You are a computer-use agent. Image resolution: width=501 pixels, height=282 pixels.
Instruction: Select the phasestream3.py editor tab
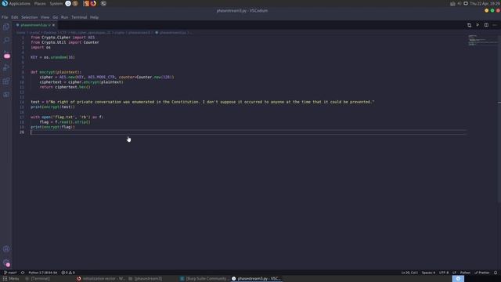35,25
